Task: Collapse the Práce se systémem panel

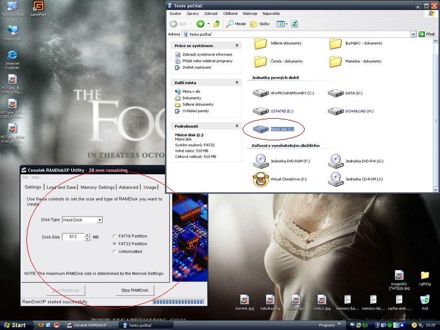Action: click(x=237, y=46)
